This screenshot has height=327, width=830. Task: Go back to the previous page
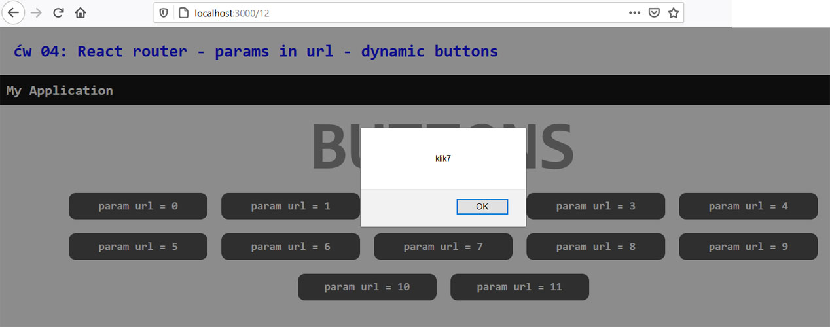click(13, 12)
